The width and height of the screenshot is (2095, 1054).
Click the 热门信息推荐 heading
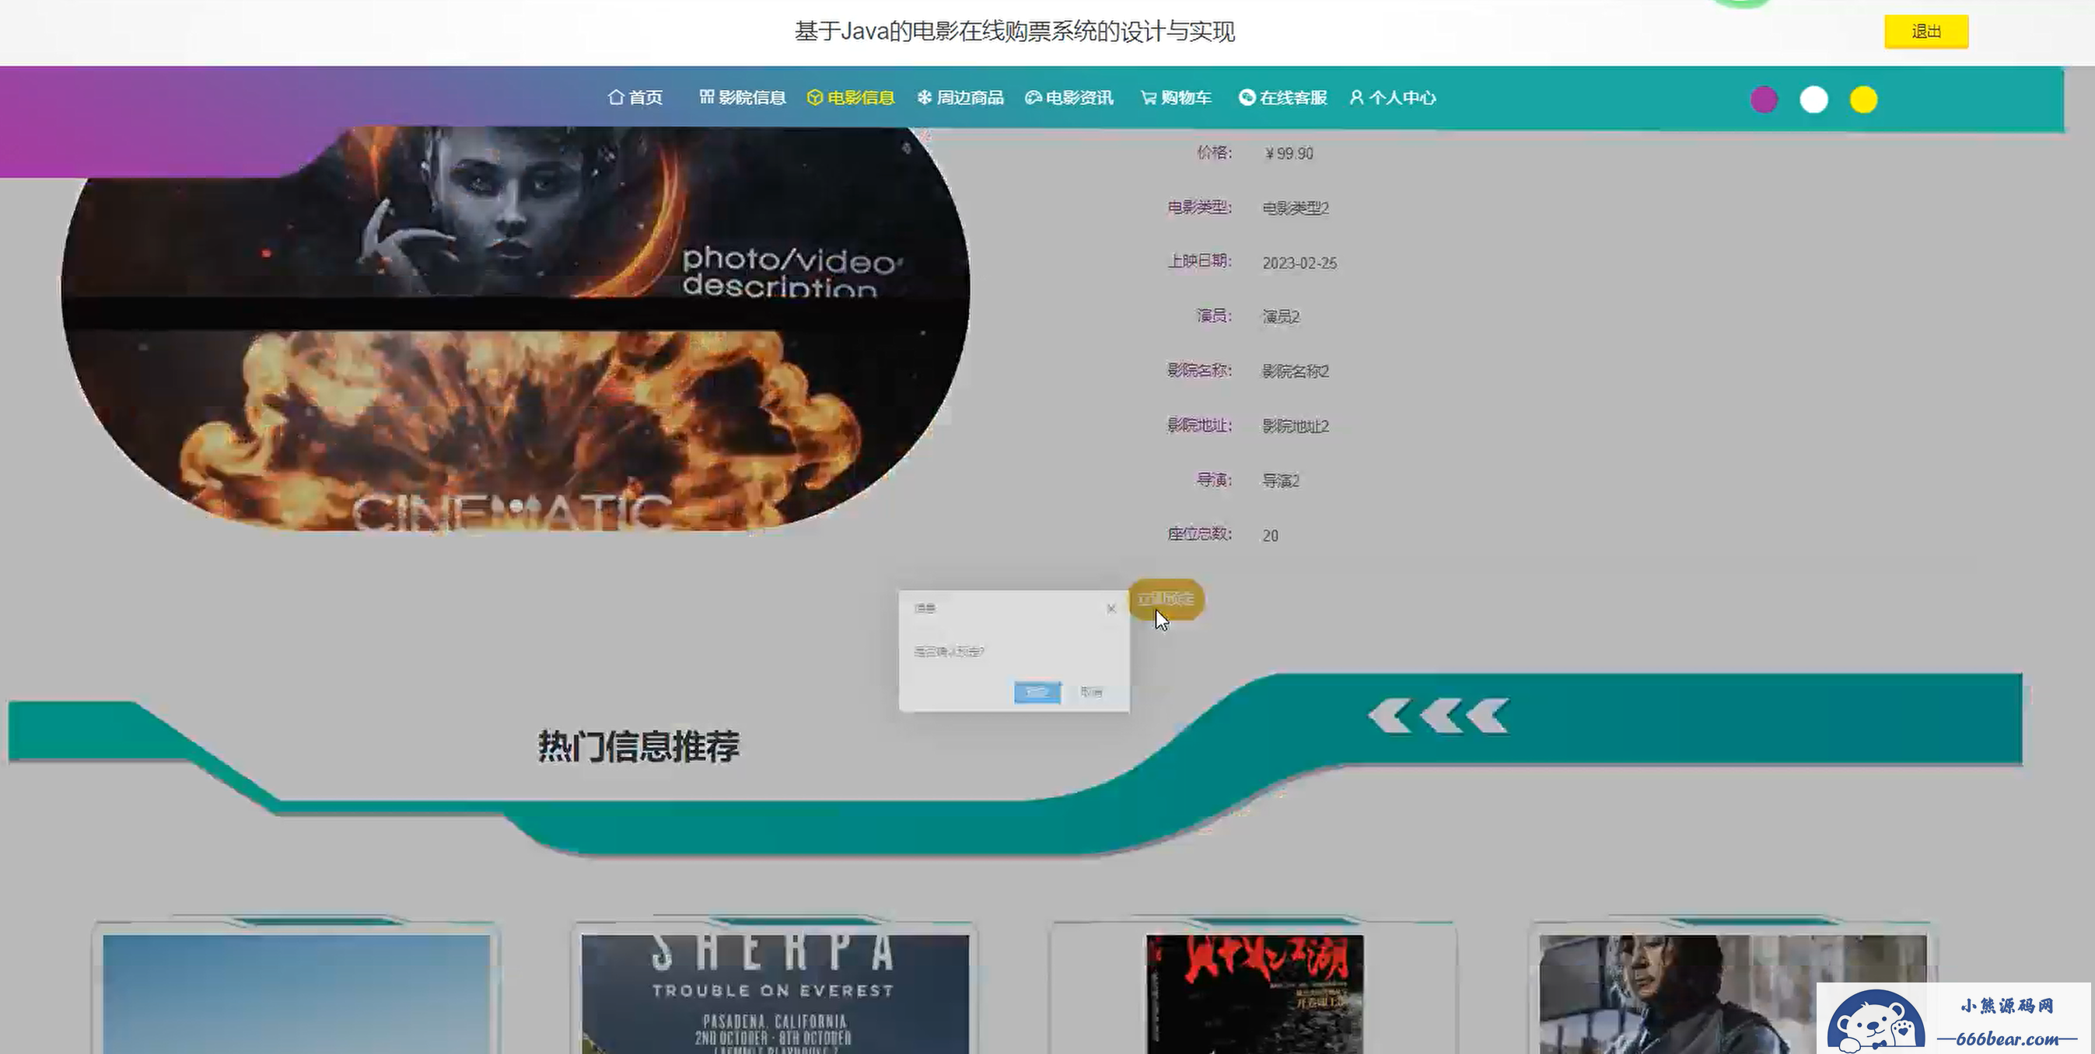tap(638, 746)
